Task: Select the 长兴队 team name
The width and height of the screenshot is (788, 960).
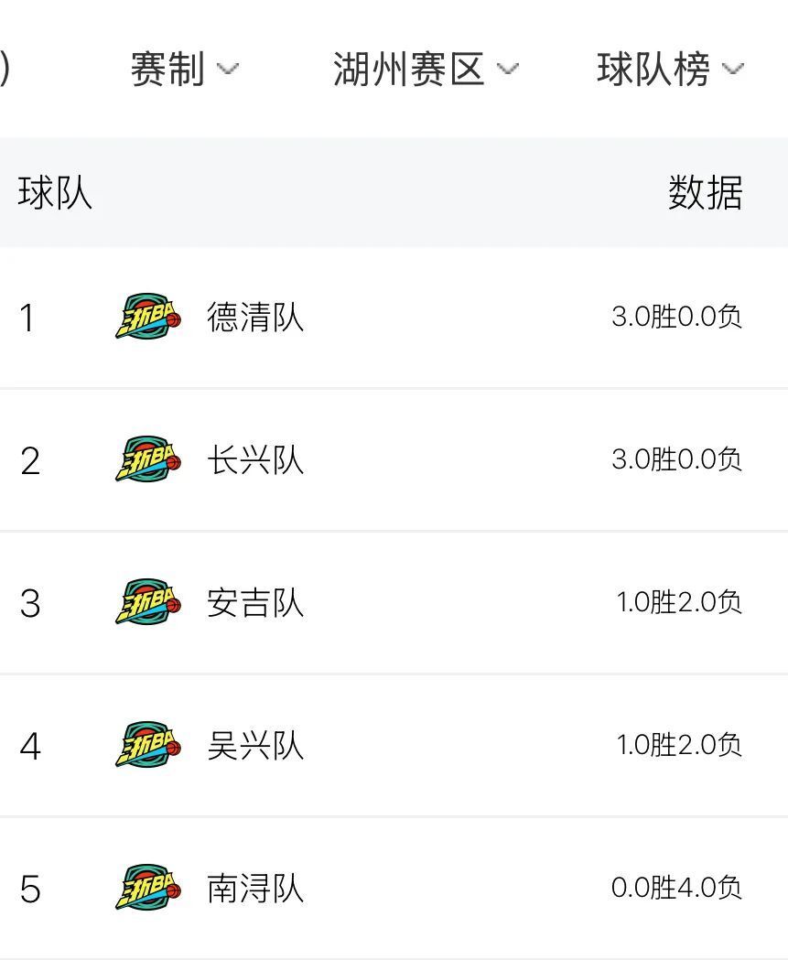Action: [x=255, y=459]
